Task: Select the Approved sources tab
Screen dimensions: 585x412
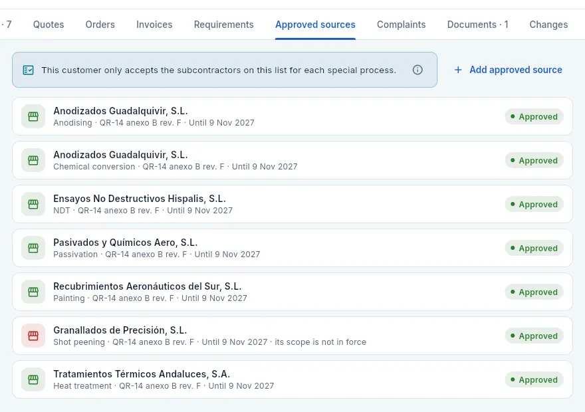Action: tap(315, 25)
